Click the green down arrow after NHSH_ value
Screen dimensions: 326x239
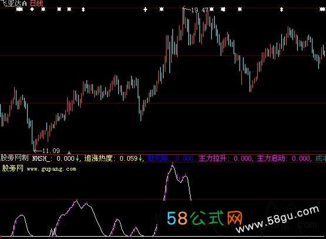pos(77,158)
